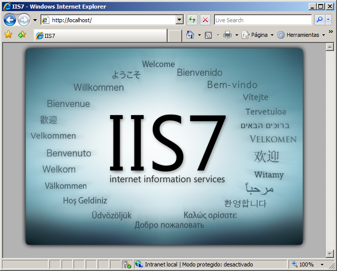Open the search provider options dropdown

click(328, 20)
